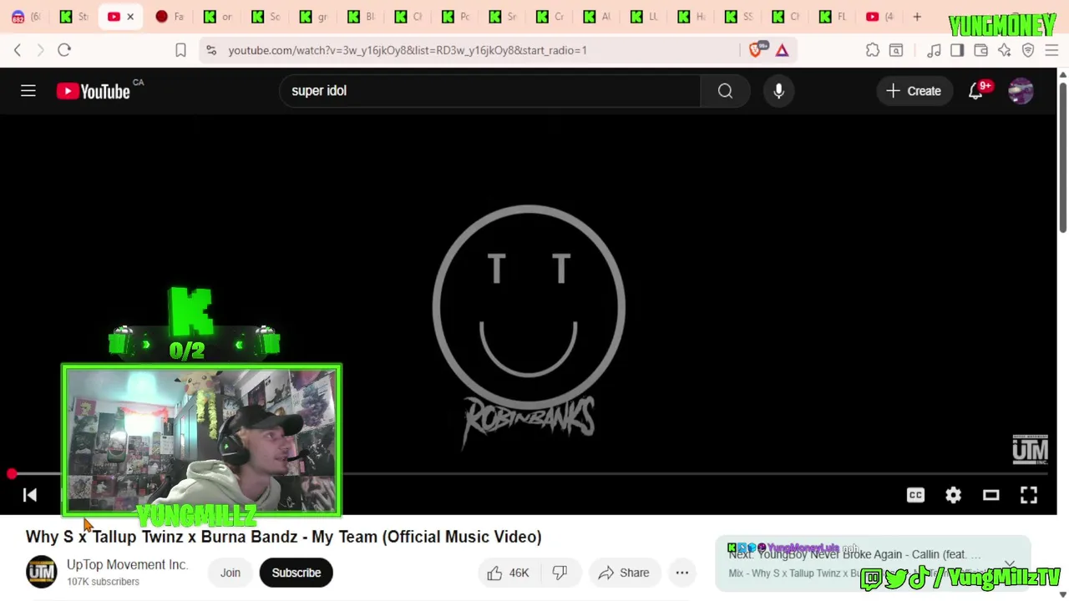Reload the page
1069x601 pixels.
point(64,50)
